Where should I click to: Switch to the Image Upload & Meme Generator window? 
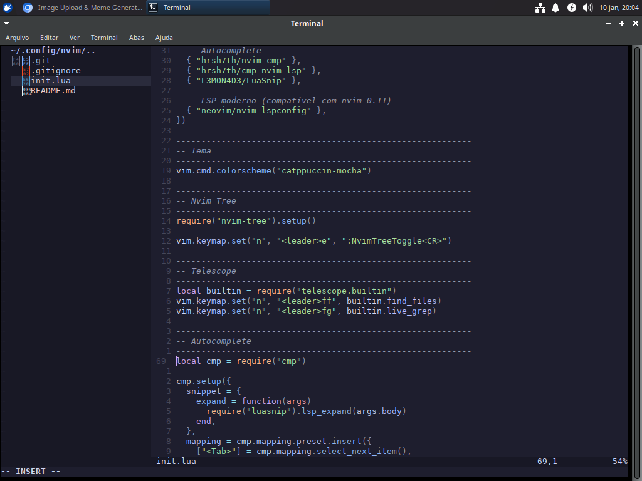click(x=83, y=8)
